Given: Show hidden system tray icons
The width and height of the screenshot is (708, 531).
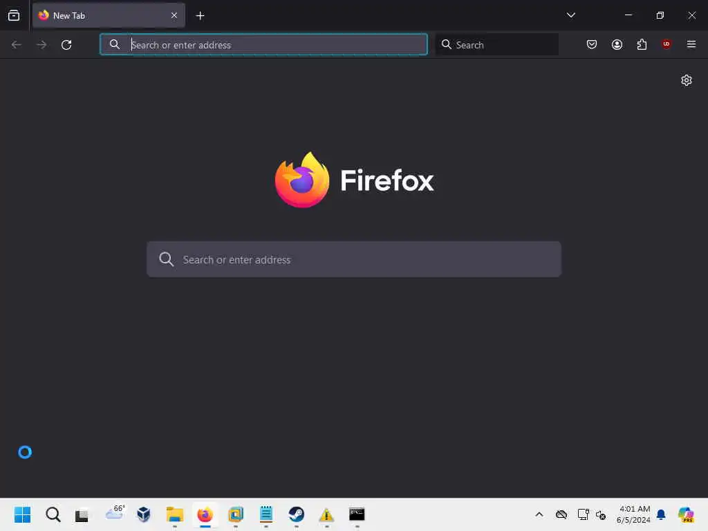Looking at the screenshot, I should (539, 514).
